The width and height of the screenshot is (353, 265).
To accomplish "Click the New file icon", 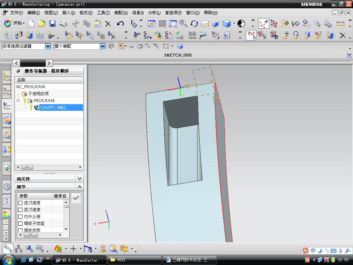I will pos(31,23).
